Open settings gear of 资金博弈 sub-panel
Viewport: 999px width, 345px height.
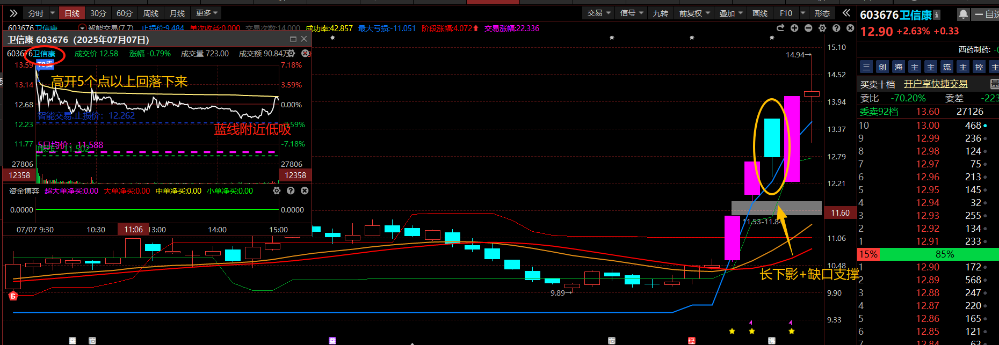pos(277,190)
